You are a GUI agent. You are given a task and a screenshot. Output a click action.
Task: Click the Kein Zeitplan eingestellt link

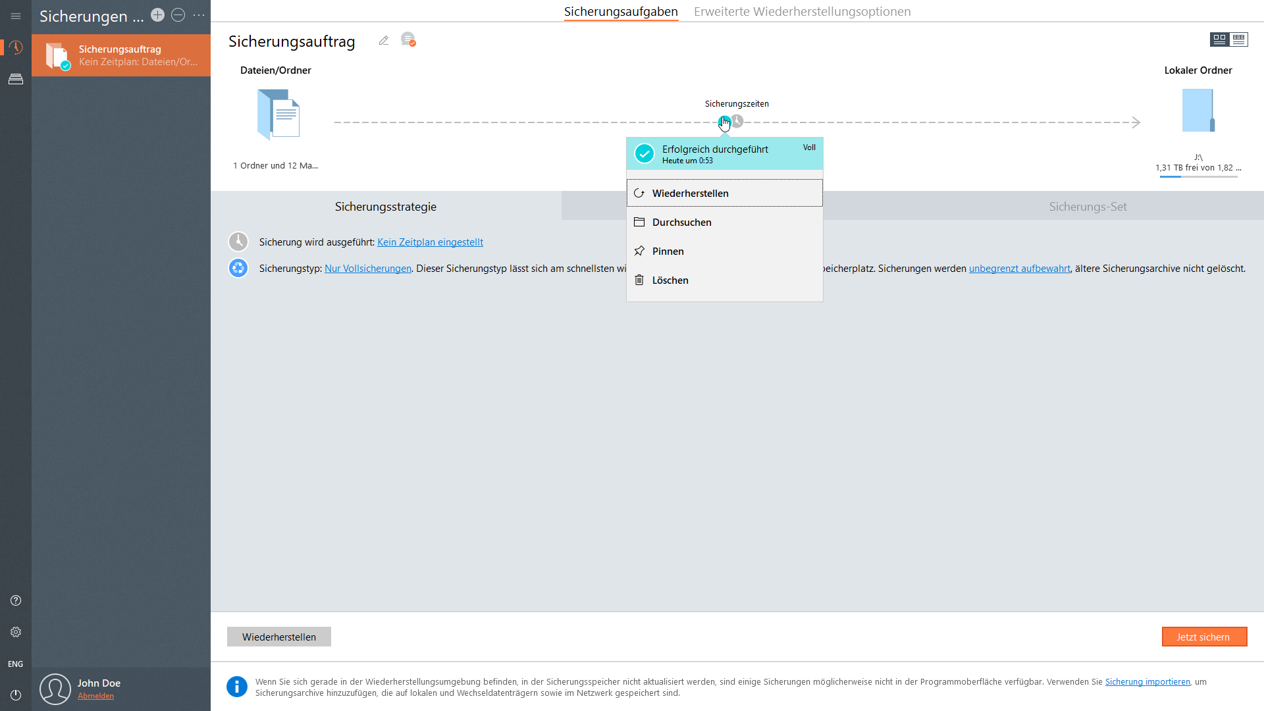(430, 242)
